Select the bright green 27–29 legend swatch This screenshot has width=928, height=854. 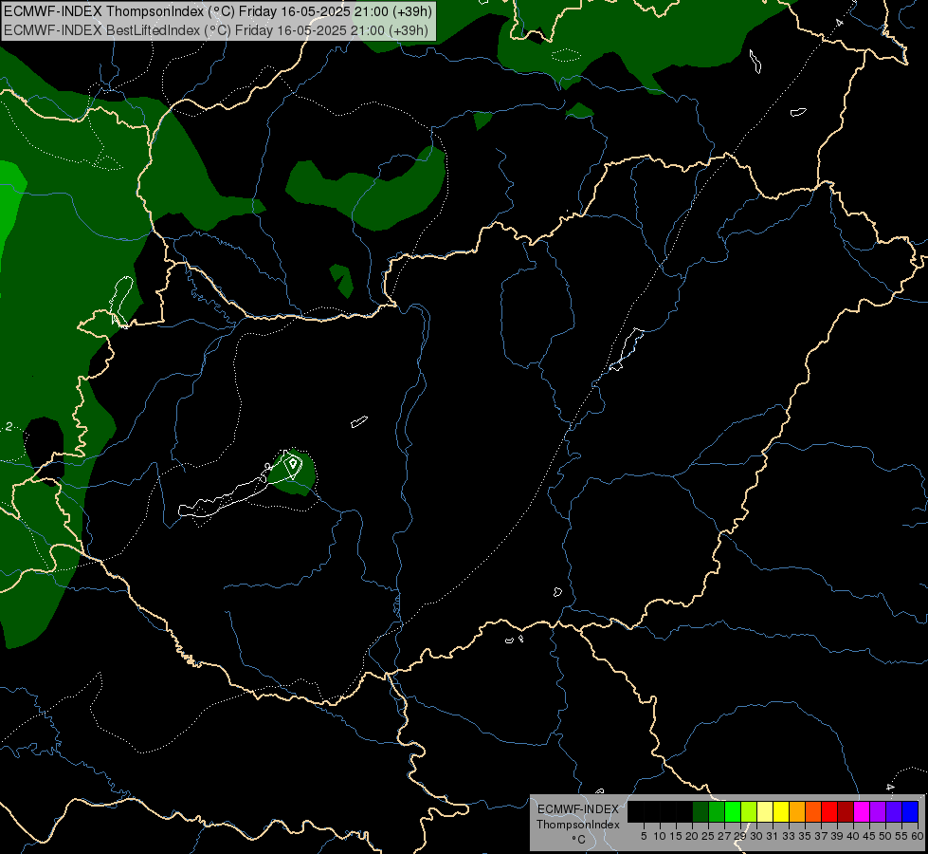(x=733, y=811)
